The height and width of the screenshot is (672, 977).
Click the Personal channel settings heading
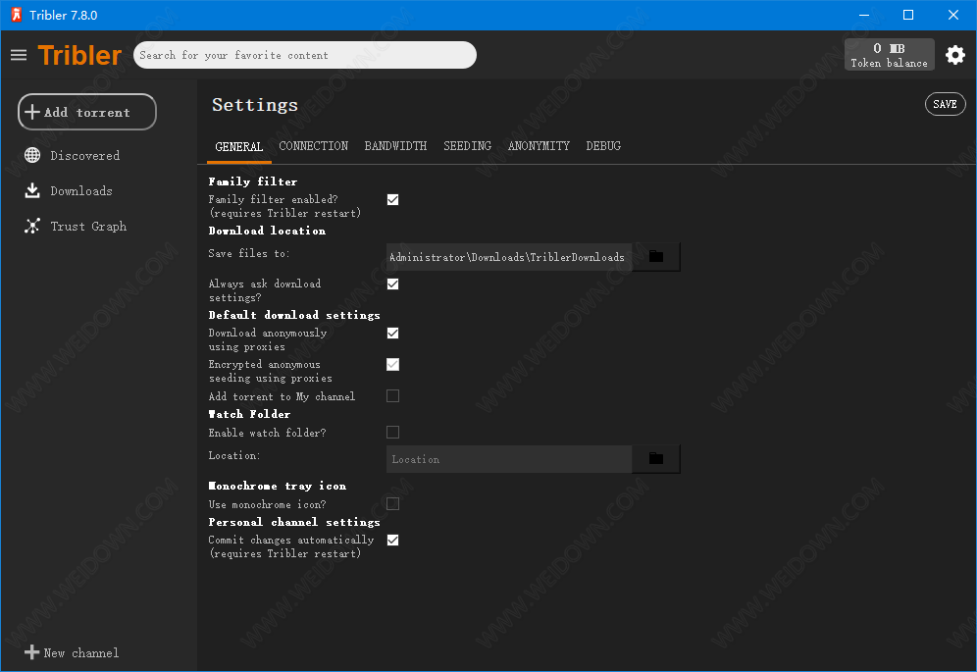point(294,522)
